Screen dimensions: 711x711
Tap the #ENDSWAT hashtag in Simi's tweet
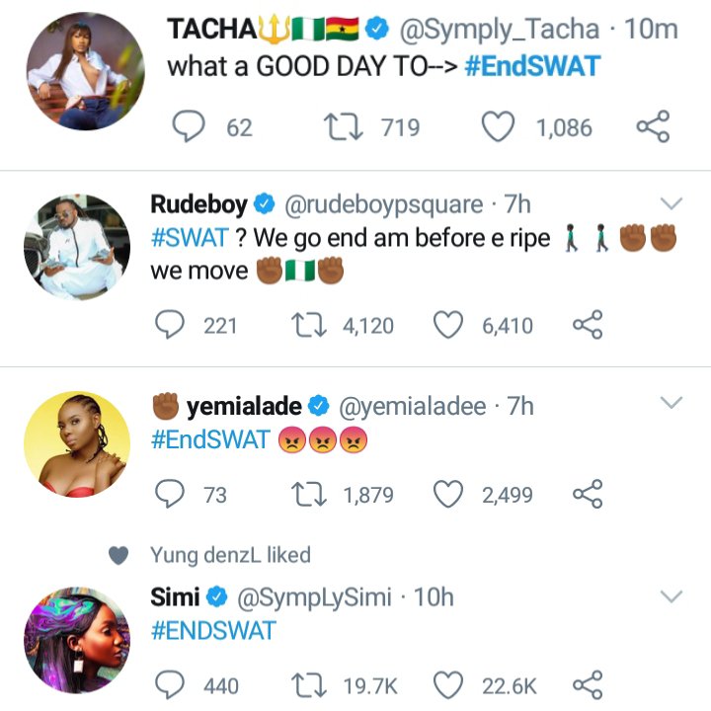212,630
